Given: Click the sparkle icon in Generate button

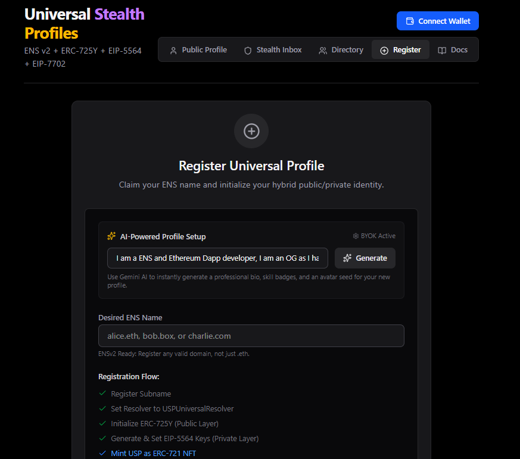Looking at the screenshot, I should click(x=347, y=258).
